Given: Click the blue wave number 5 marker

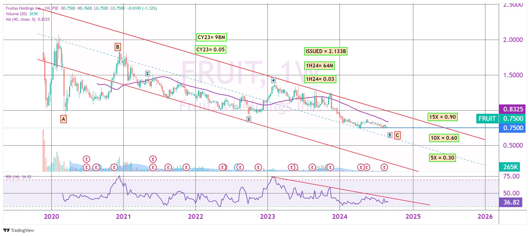Looking at the screenshot, I should tap(390, 135).
